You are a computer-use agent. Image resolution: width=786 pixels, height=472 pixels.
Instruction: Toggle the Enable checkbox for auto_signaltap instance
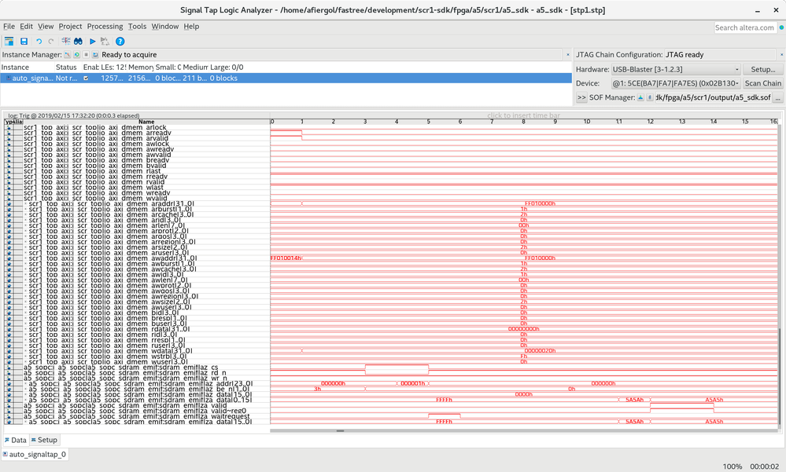pos(86,79)
